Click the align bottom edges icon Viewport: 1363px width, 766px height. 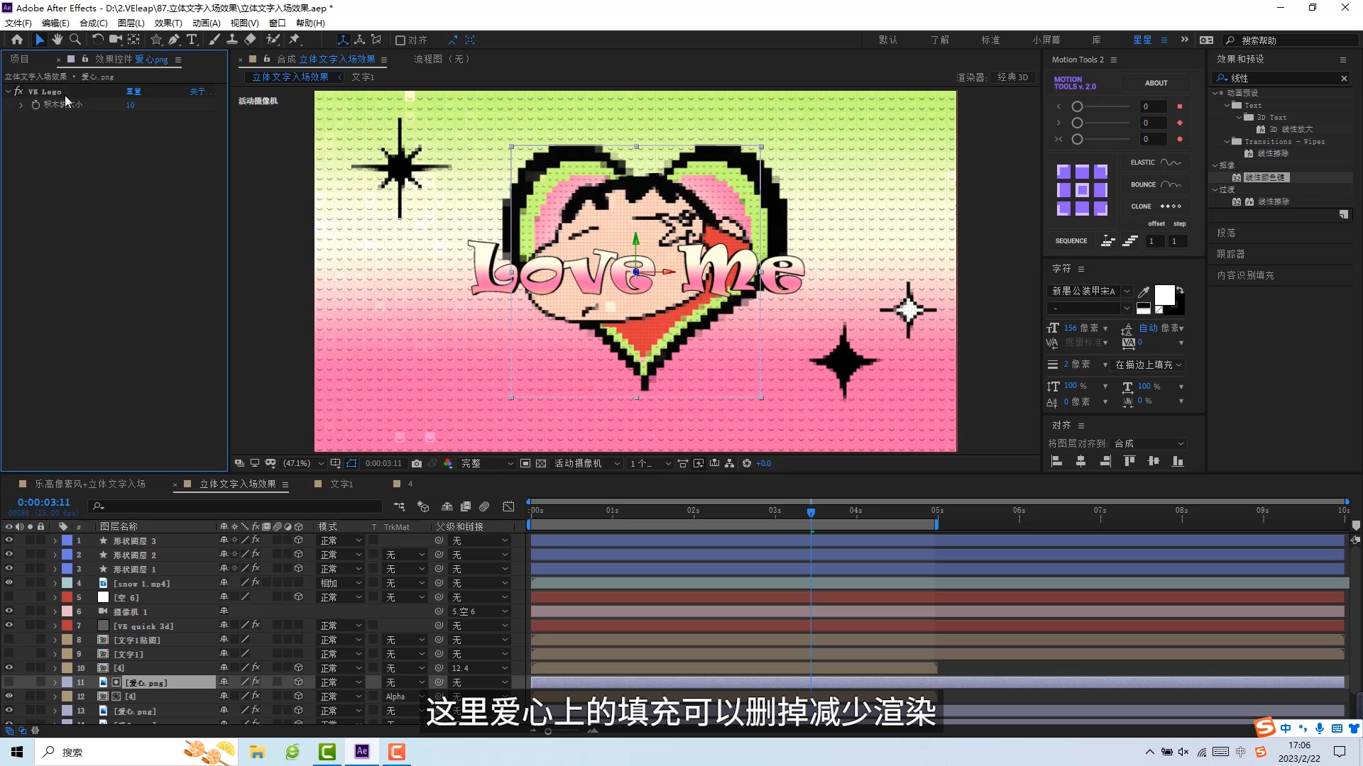click(1178, 462)
